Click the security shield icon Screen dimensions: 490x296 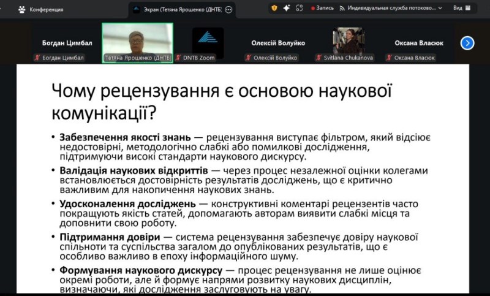point(274,8)
